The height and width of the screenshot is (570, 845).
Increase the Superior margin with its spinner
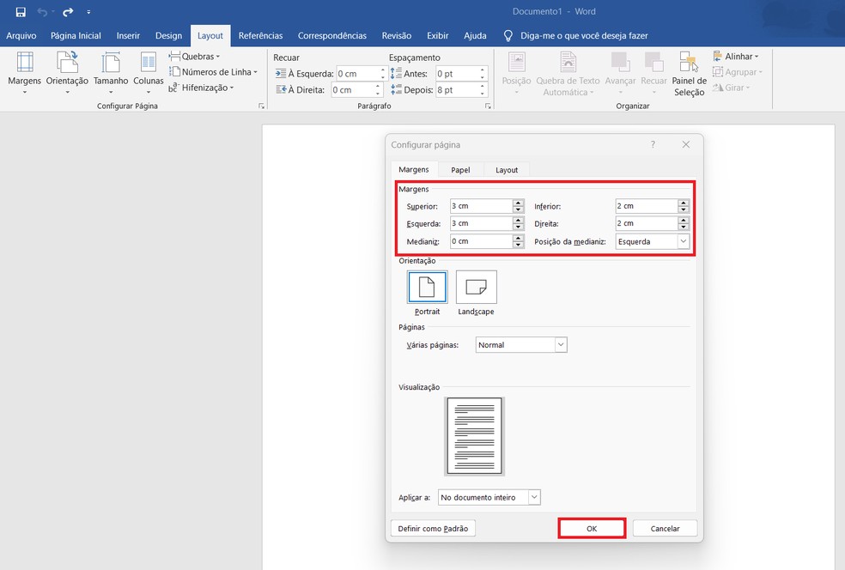pos(516,202)
